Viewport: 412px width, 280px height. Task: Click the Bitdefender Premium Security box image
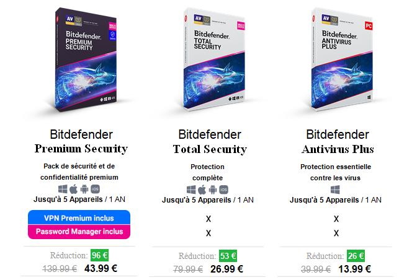pos(86,59)
